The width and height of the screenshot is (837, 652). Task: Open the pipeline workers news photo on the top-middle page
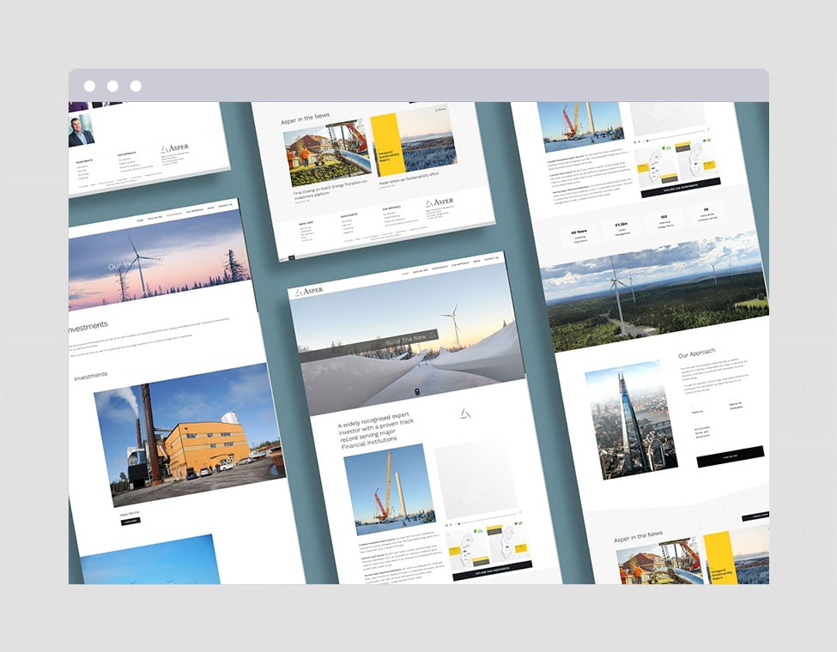tap(327, 153)
